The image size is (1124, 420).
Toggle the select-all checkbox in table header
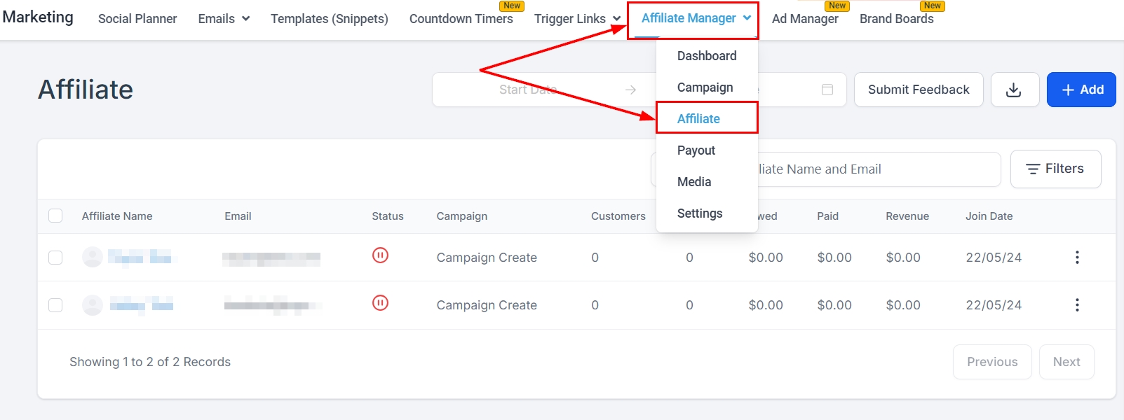click(55, 216)
